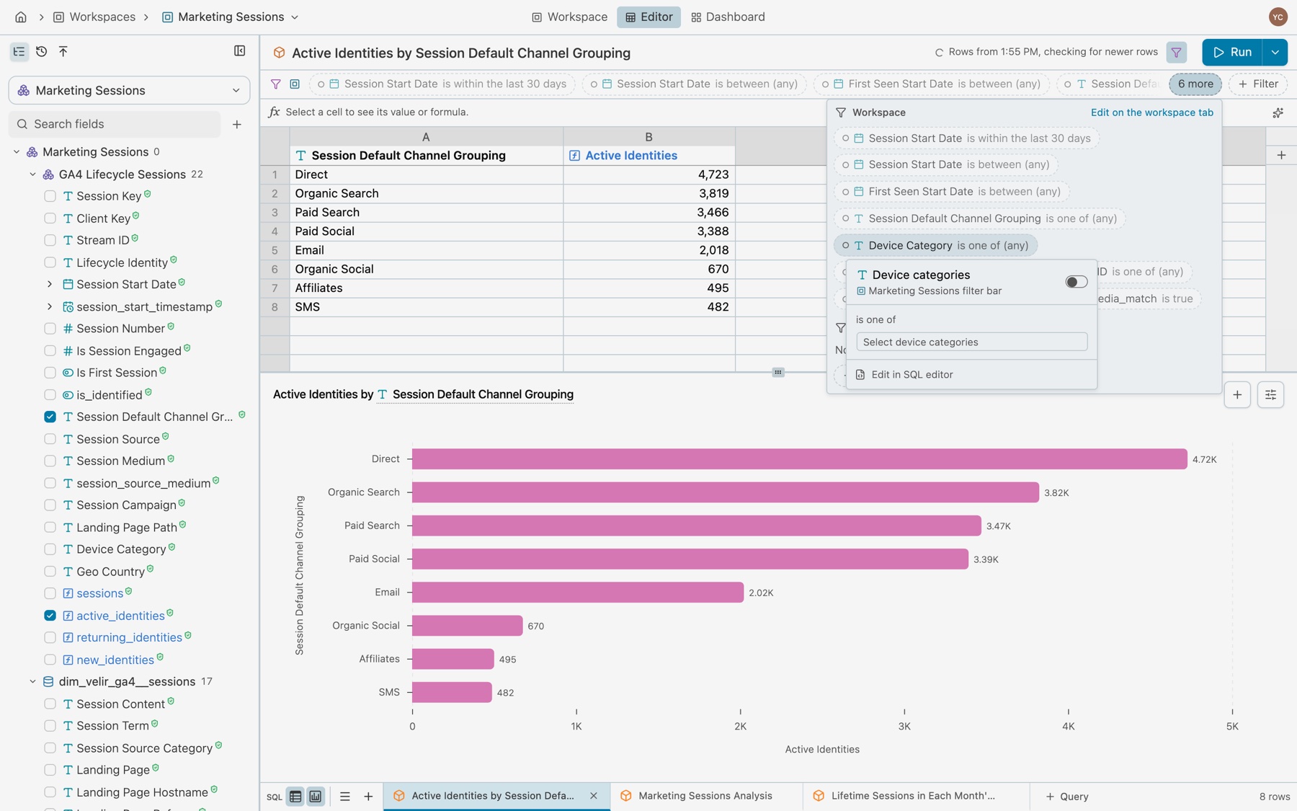Switch to the Dashboard tab
Viewport: 1297px width, 811px height.
[x=728, y=17]
